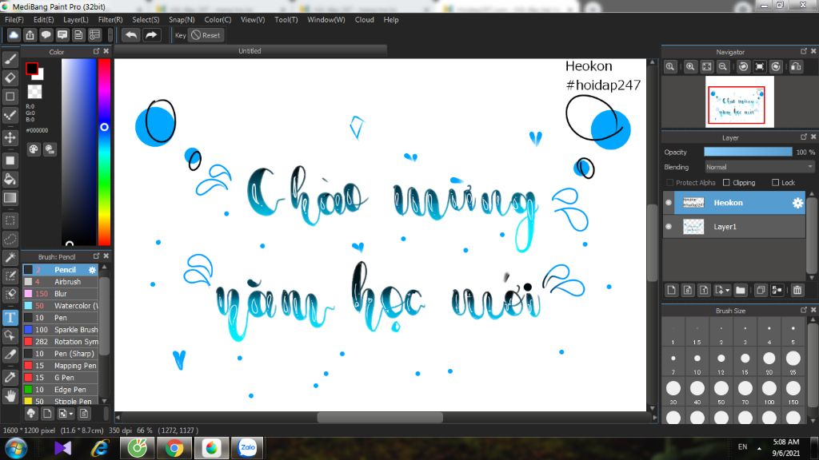This screenshot has height=460, width=819.
Task: Delete layer with the trash icon
Action: 797,291
